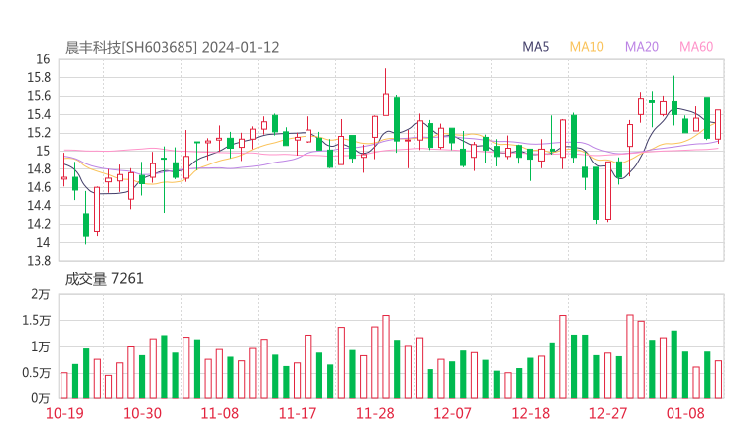Click the 10-30 date label
Screen dimensions: 734x436
142,413
